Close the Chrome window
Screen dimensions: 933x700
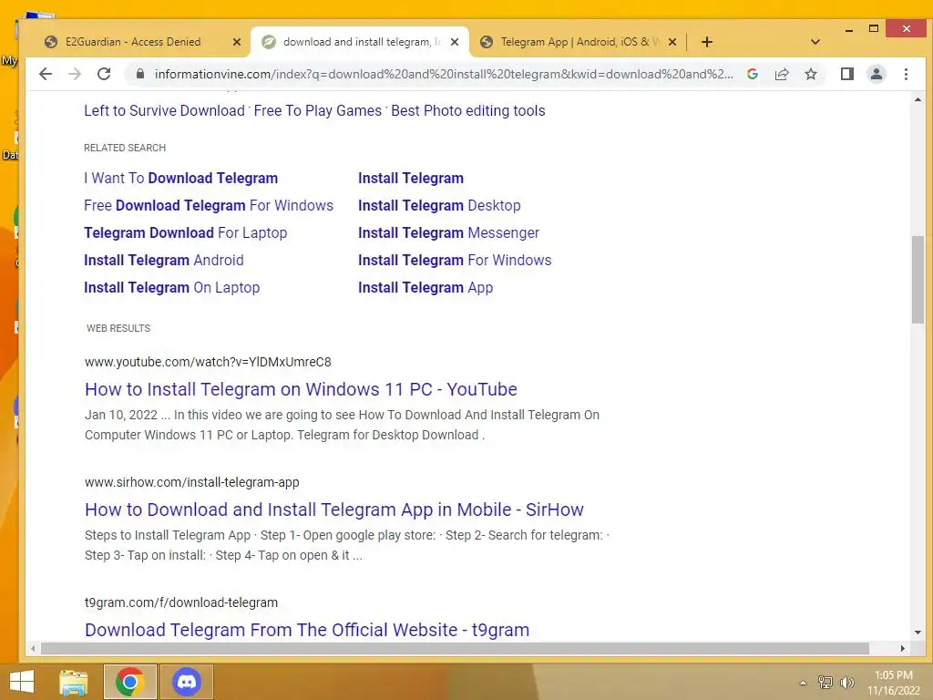[x=906, y=28]
